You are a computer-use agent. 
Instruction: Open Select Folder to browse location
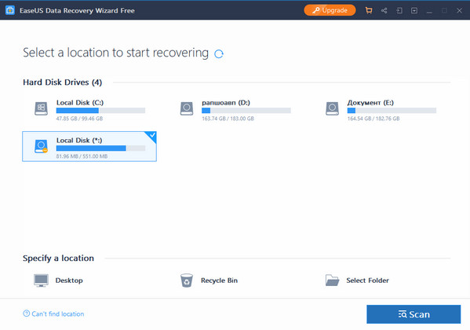(357, 280)
